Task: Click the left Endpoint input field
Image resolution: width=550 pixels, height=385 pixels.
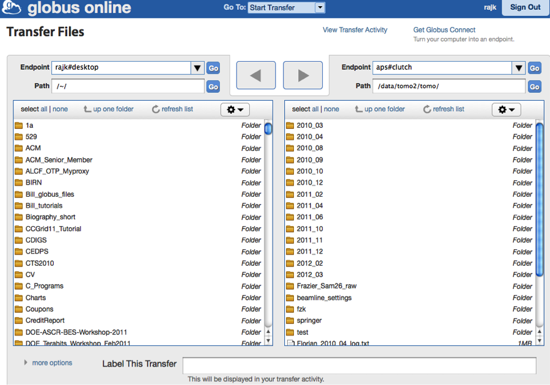Action: 122,68
